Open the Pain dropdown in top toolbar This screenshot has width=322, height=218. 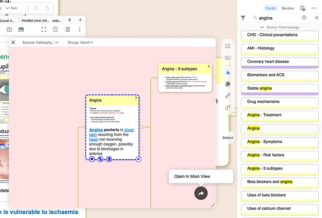pos(12,8)
